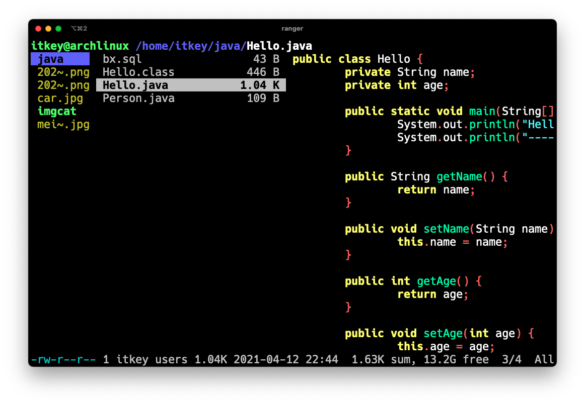Click the ranger window title
Viewport: 585px width, 404px height.
292,29
